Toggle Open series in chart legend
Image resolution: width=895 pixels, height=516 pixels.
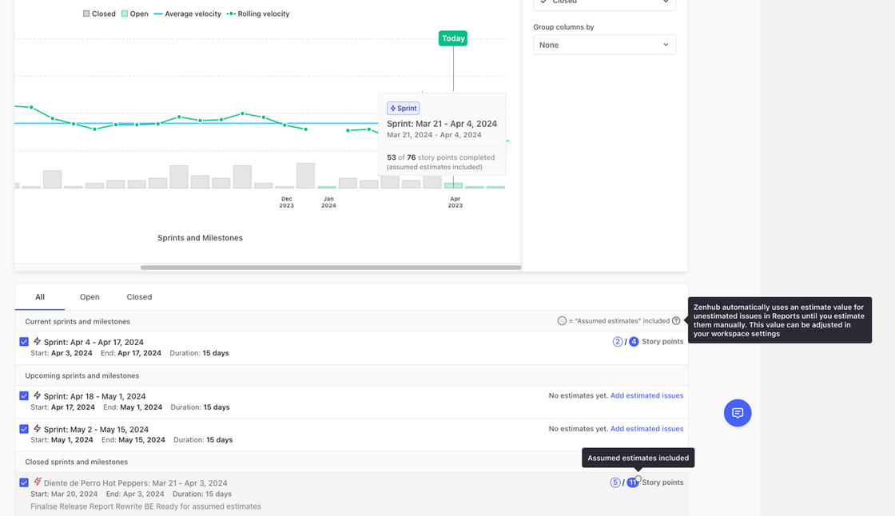(135, 14)
